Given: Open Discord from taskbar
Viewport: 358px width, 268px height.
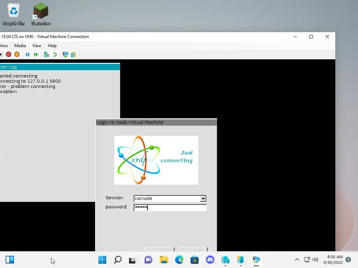Looking at the screenshot, I should 210,260.
